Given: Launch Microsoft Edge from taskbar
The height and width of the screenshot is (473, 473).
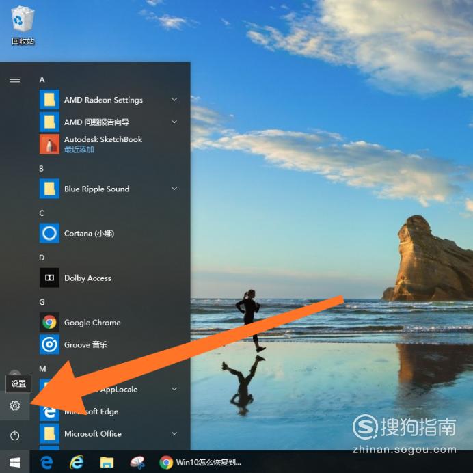Looking at the screenshot, I should pos(46,462).
